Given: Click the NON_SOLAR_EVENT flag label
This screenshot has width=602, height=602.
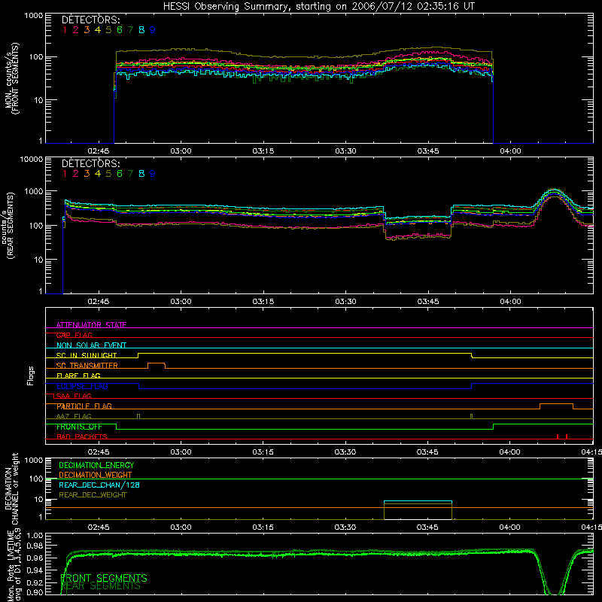Looking at the screenshot, I should pyautogui.click(x=91, y=345).
